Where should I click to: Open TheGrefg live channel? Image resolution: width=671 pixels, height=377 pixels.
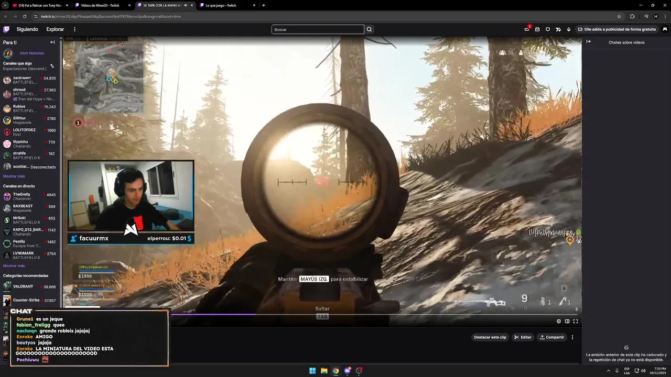29,196
